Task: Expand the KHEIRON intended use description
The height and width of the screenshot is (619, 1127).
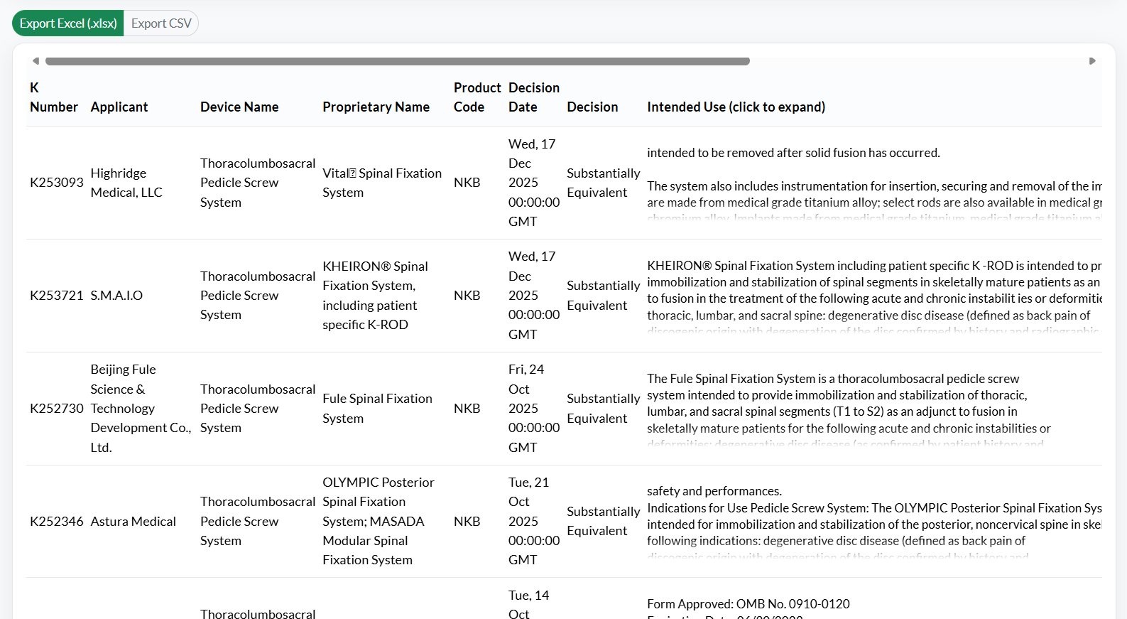Action: click(874, 296)
